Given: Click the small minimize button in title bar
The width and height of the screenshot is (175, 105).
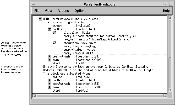Looking at the screenshot, I should coord(166,4).
